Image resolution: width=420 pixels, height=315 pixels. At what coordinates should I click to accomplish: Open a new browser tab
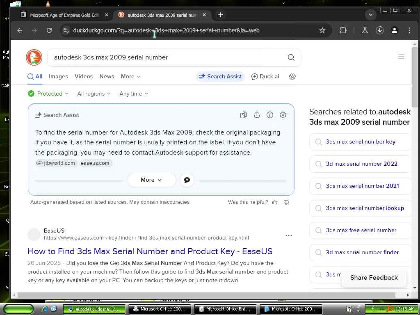(x=221, y=15)
